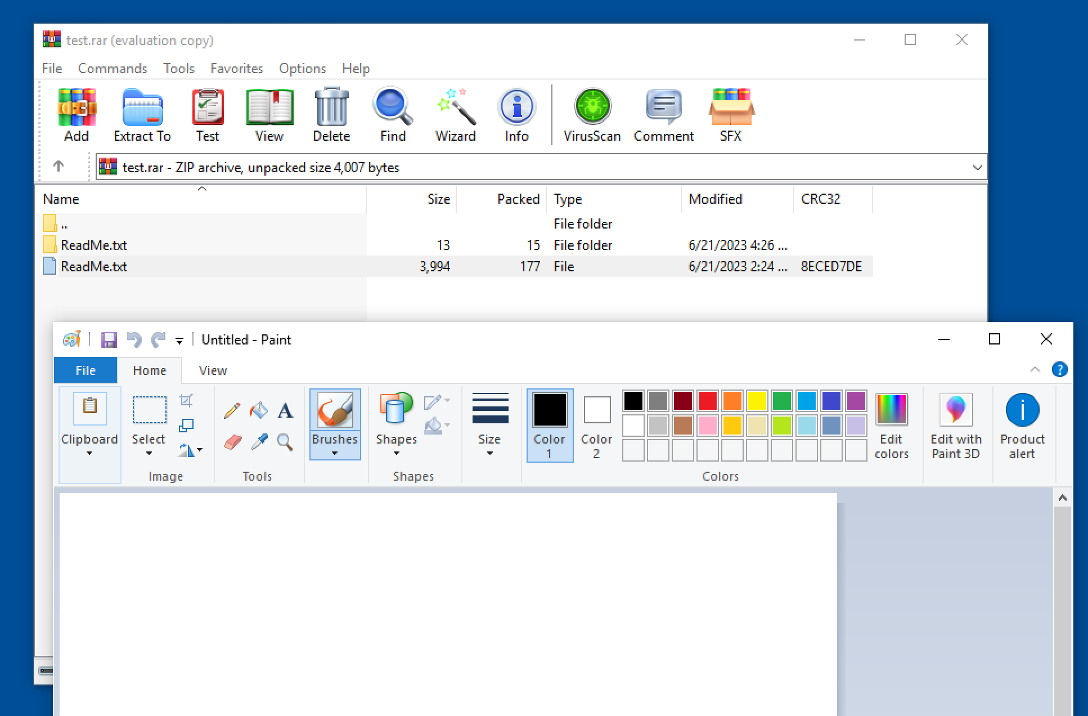Select Color 1 as active color
This screenshot has height=716, width=1088.
(550, 426)
